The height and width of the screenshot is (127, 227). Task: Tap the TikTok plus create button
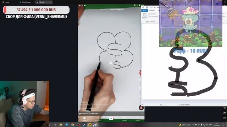[x=111, y=119]
